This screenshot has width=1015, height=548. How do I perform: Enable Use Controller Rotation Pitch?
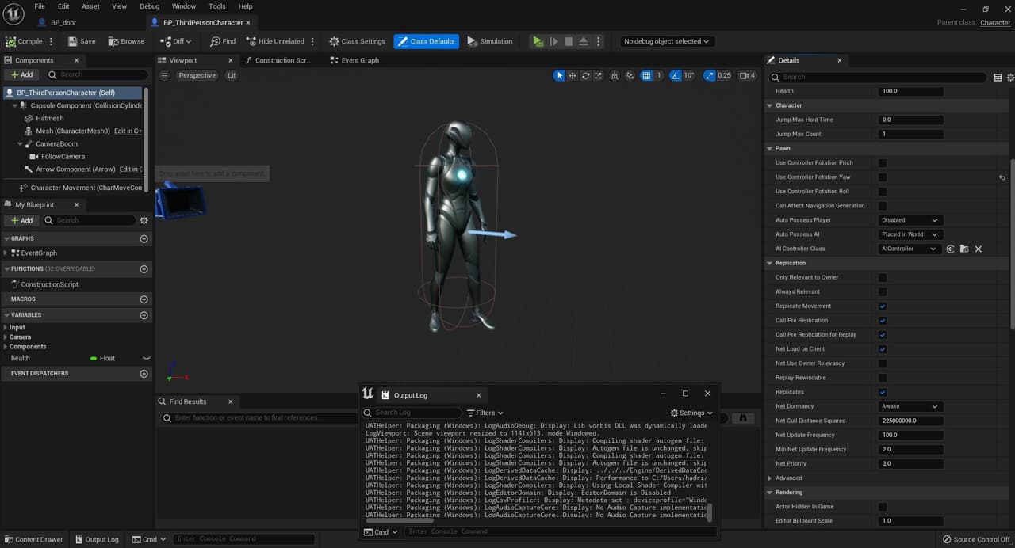click(883, 163)
